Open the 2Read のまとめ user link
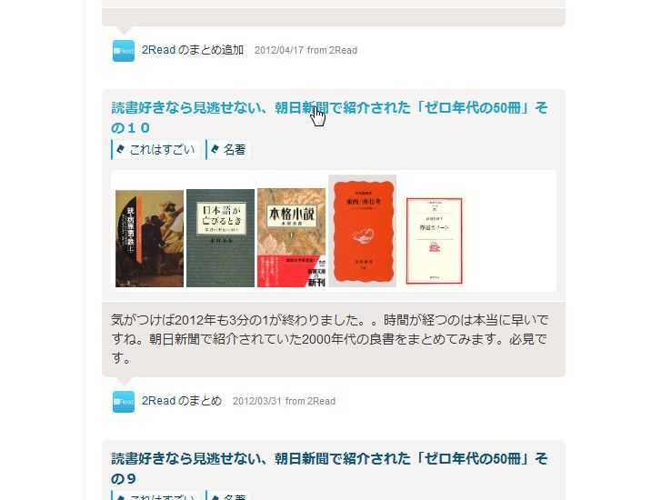The height and width of the screenshot is (500, 671). pyautogui.click(x=182, y=401)
